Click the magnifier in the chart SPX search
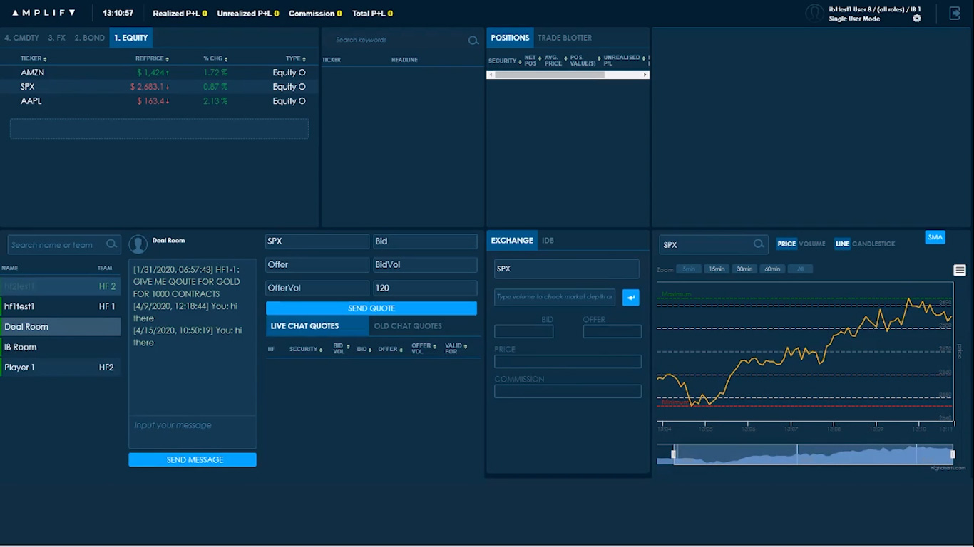This screenshot has width=974, height=547. pos(759,244)
